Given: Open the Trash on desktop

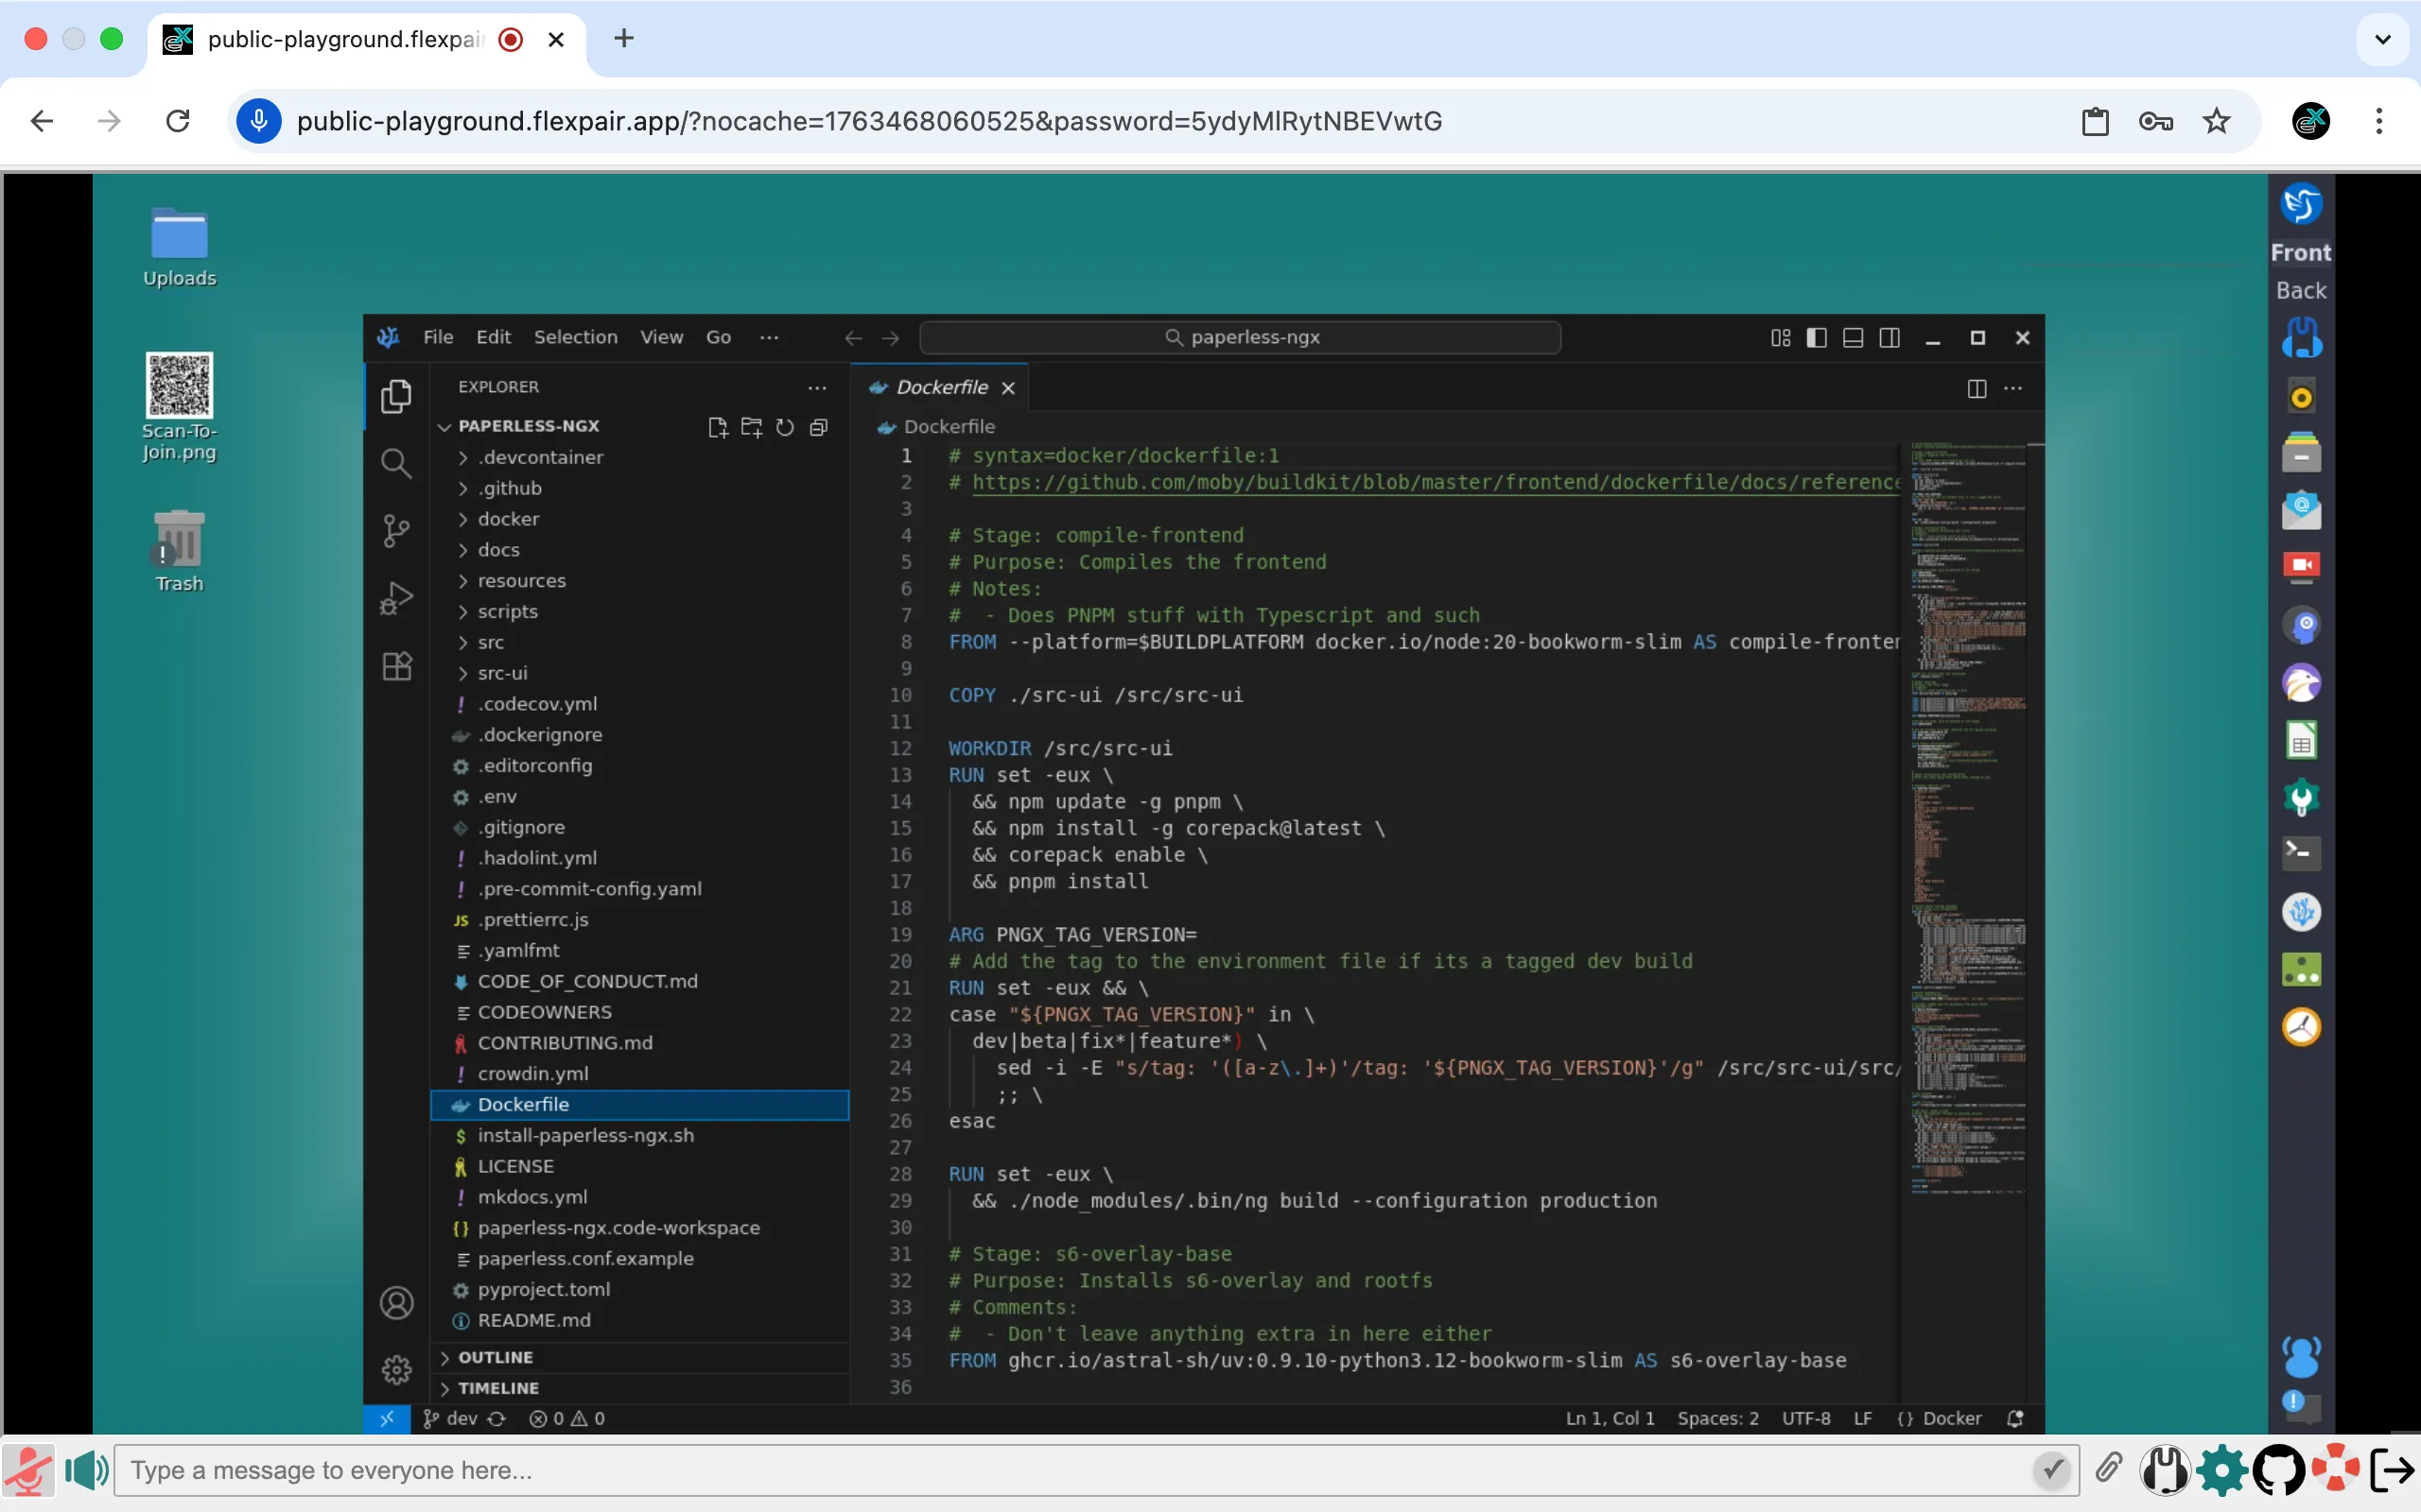Looking at the screenshot, I should [x=179, y=551].
